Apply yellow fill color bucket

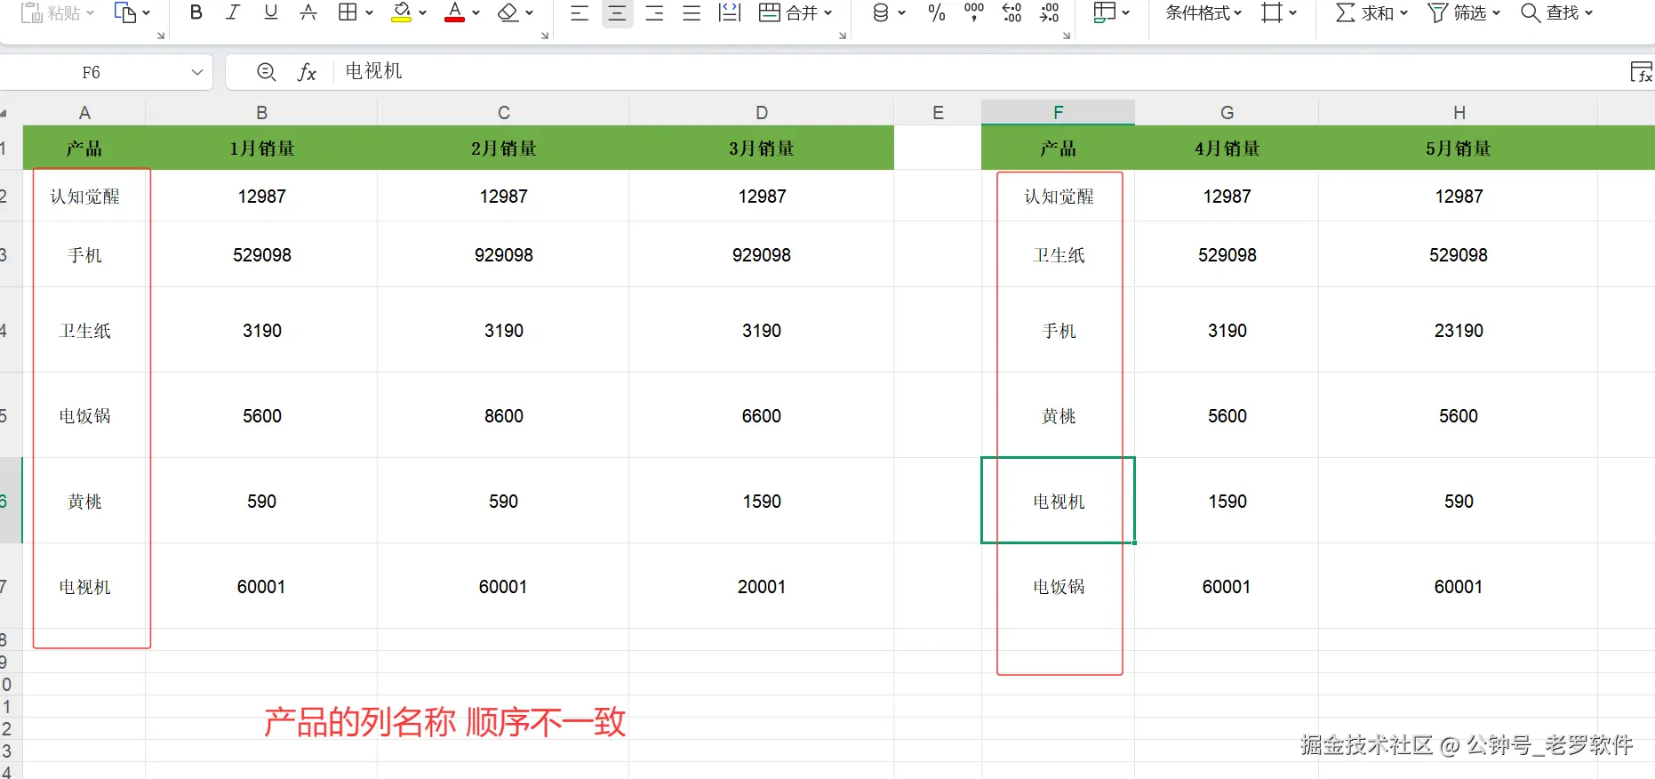click(402, 12)
